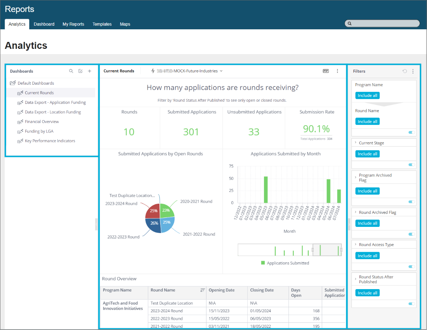Viewport: 427px width, 330px height.
Task: Click Include all under Program Name
Action: click(x=367, y=96)
